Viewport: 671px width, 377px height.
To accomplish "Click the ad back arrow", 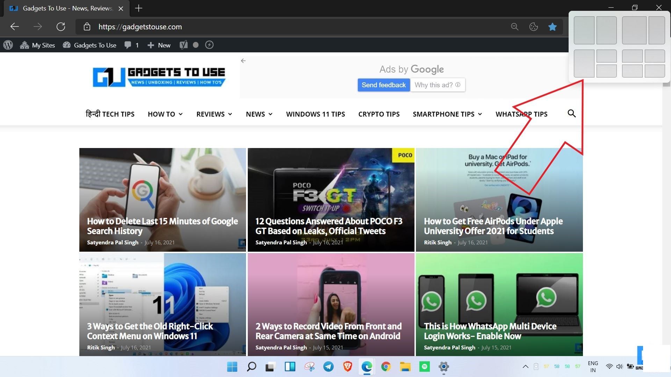I will click(243, 61).
